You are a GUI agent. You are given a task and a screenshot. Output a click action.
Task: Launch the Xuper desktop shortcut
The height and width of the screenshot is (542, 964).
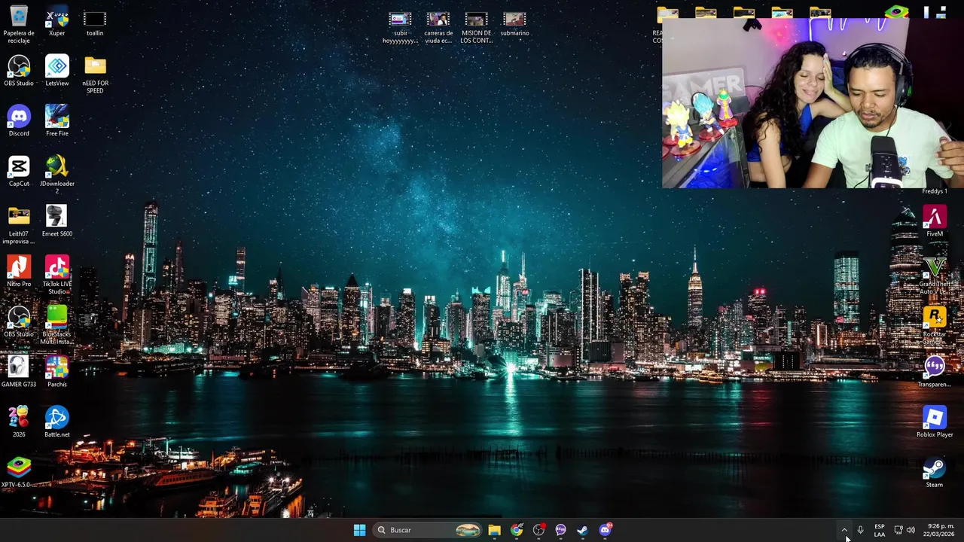pos(57,21)
